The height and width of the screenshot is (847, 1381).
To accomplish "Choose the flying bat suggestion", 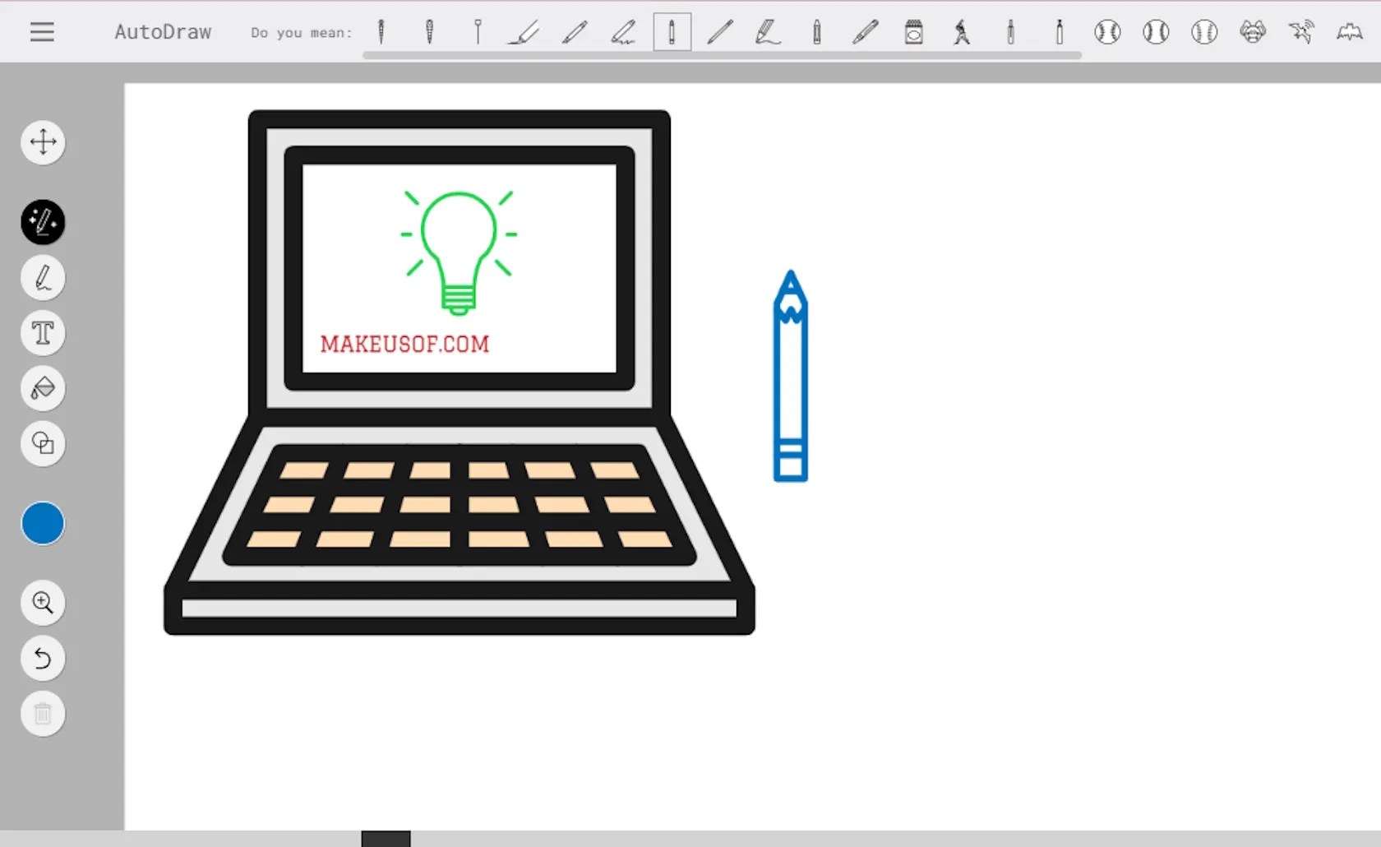I will 1351,32.
